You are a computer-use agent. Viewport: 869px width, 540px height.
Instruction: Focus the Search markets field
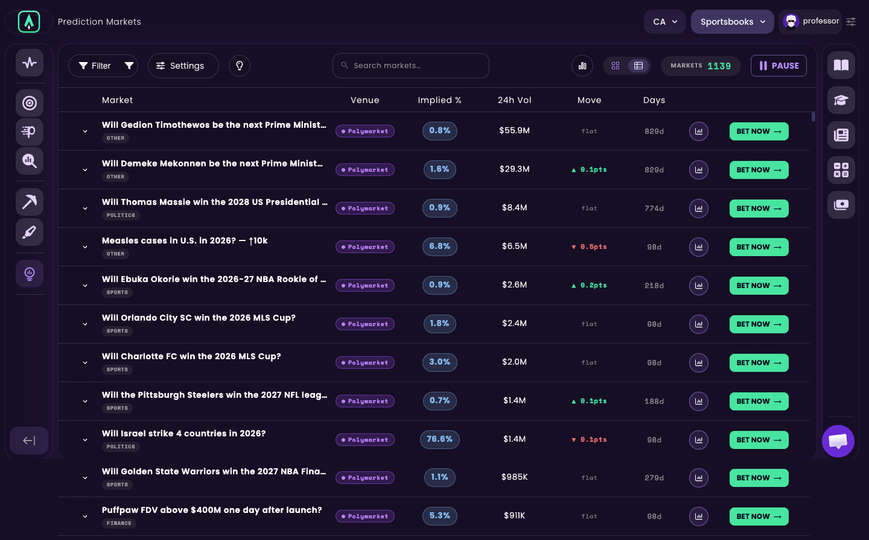tap(411, 66)
